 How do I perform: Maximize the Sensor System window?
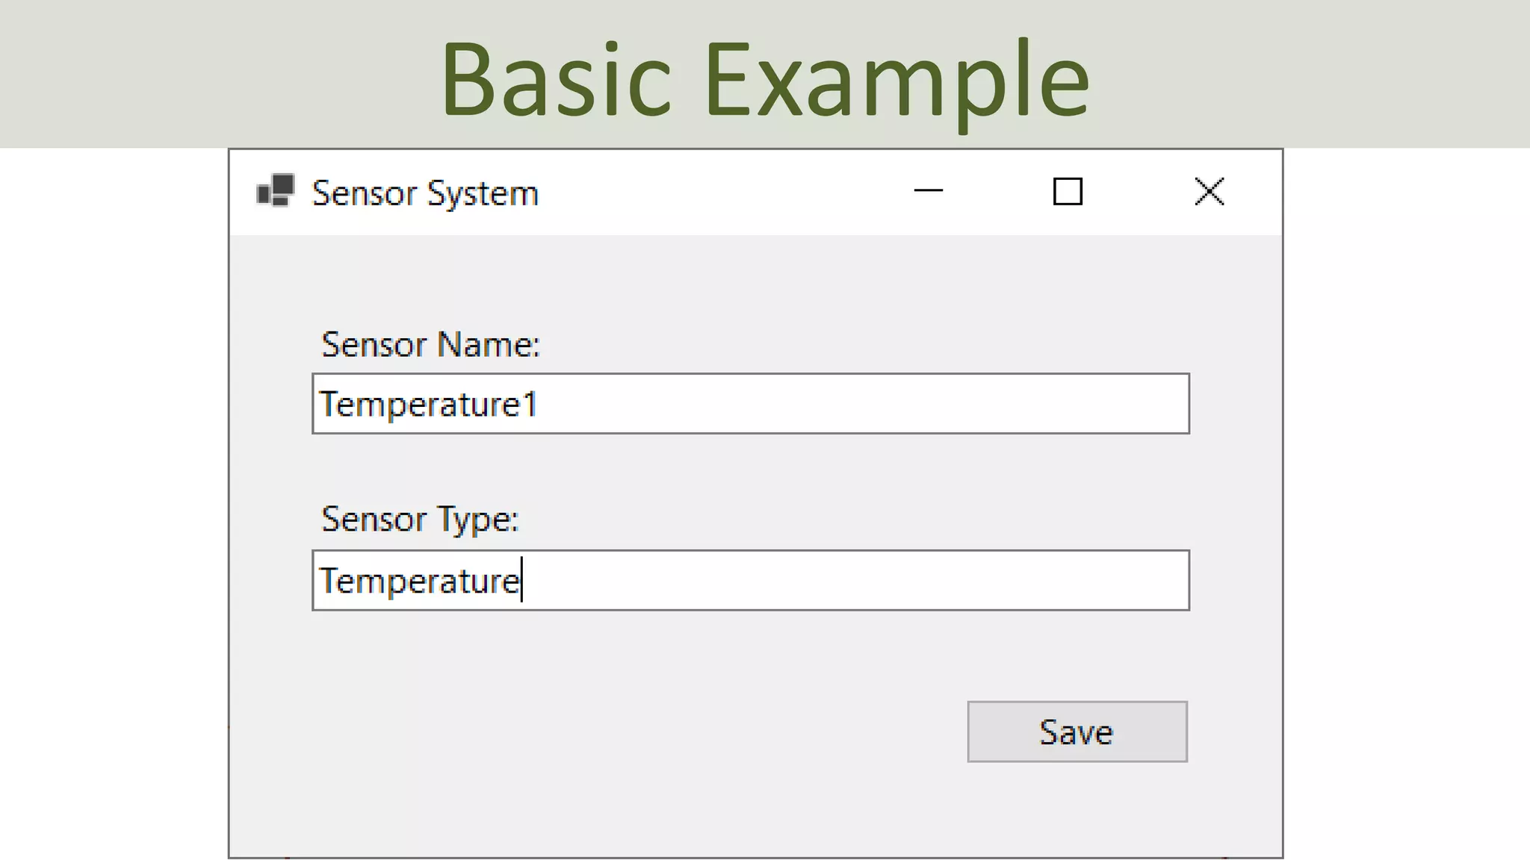[1068, 191]
